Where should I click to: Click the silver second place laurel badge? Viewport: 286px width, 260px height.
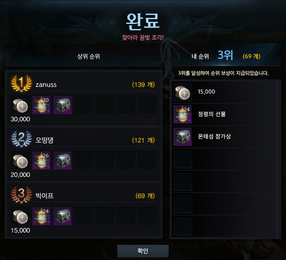(21, 139)
